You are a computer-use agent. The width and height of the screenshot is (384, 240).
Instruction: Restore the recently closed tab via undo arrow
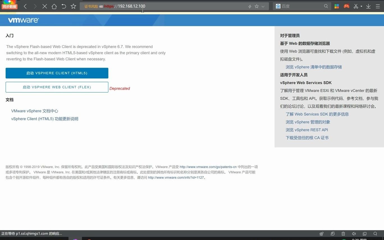[x=64, y=6]
